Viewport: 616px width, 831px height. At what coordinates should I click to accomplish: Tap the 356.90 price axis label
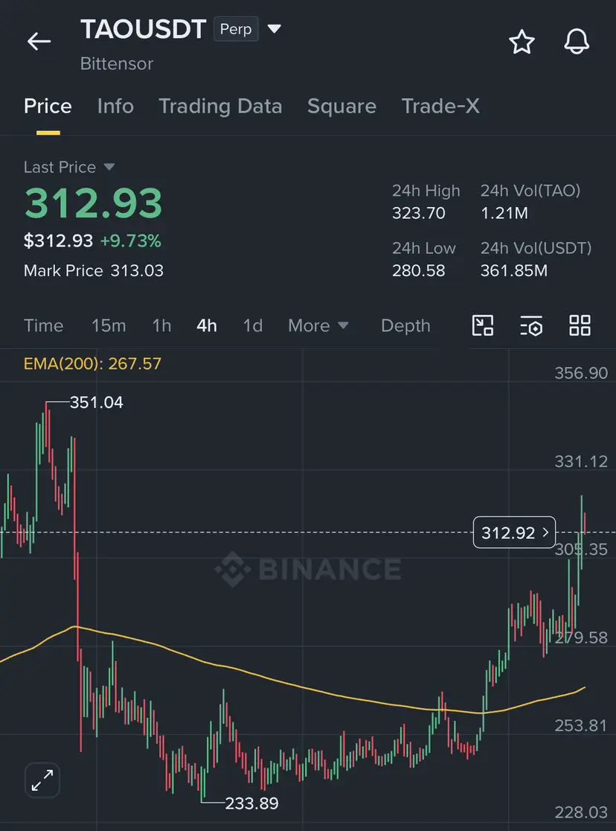(581, 373)
